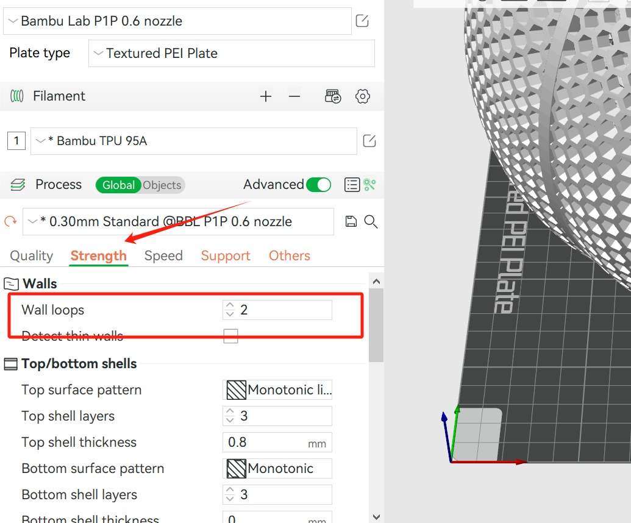Screen dimensions: 631x523
Task: Remove filament with minus icon
Action: point(294,96)
